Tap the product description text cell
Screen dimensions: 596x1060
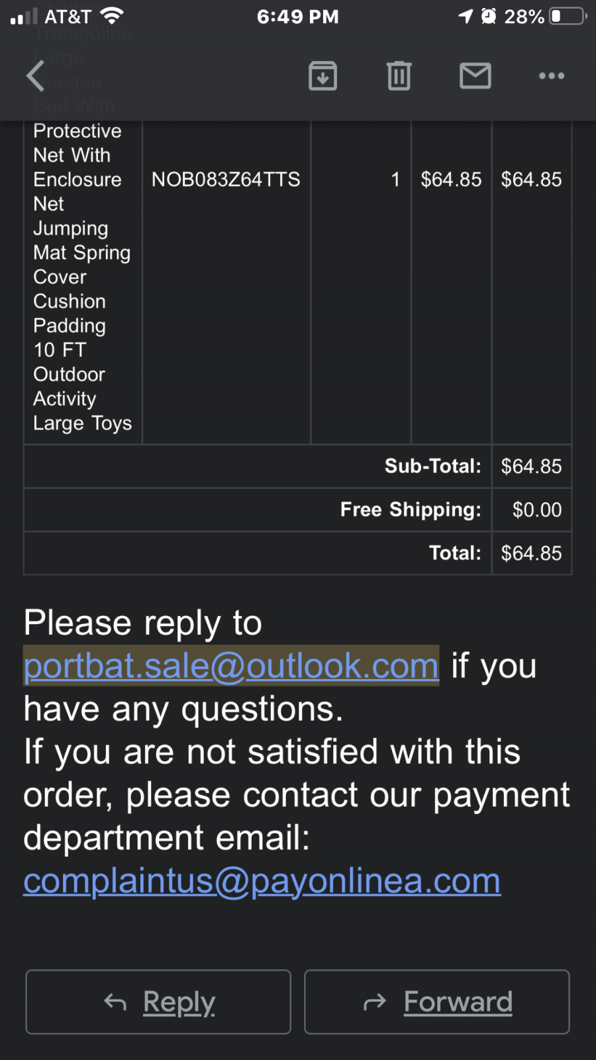pos(83,278)
